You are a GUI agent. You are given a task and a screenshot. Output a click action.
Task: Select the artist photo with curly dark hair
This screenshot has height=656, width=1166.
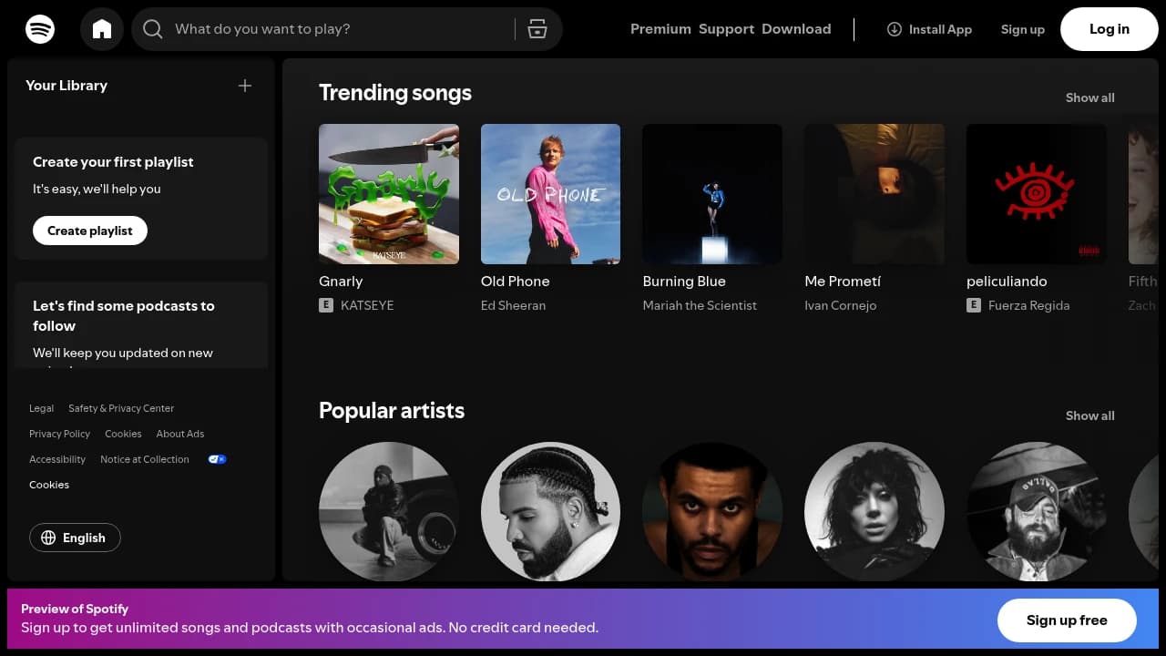point(874,511)
